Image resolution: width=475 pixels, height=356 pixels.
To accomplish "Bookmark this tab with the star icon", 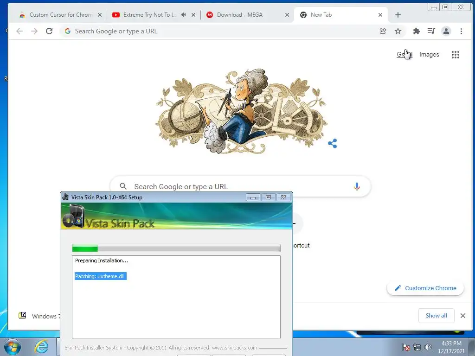I will pyautogui.click(x=398, y=31).
